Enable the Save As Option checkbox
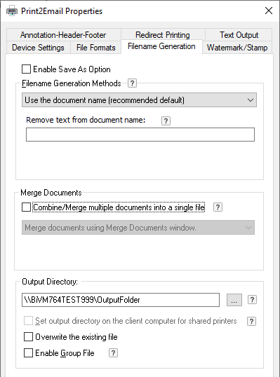Image resolution: width=280 pixels, height=377 pixels. point(26,69)
